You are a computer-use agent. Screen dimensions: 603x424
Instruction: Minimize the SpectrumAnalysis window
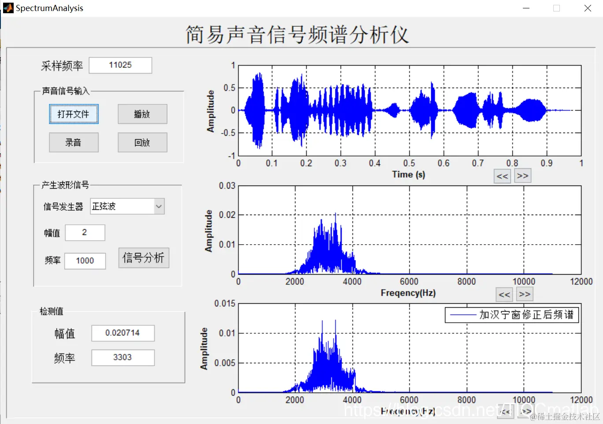click(x=526, y=8)
